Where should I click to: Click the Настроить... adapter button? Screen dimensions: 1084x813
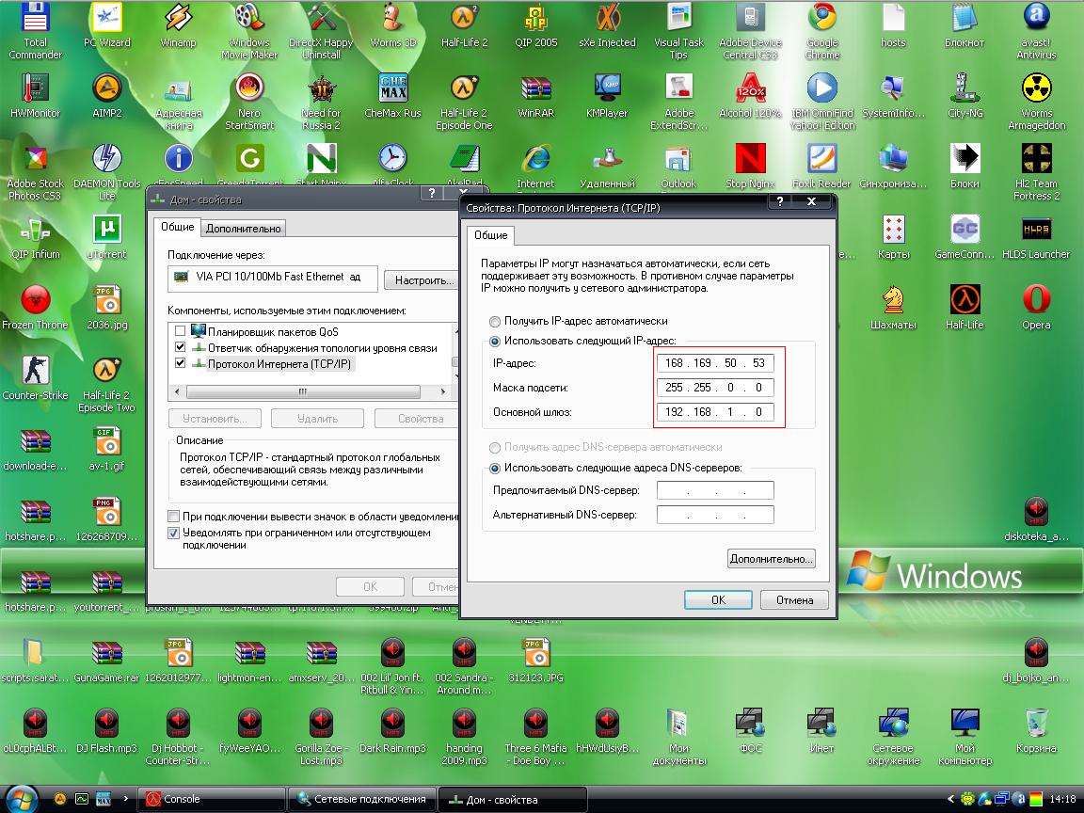421,279
